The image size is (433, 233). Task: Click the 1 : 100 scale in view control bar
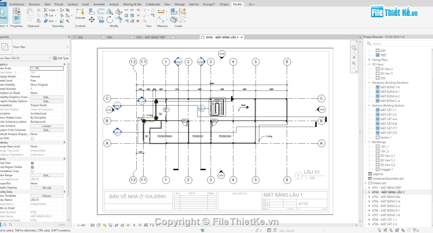(81, 225)
